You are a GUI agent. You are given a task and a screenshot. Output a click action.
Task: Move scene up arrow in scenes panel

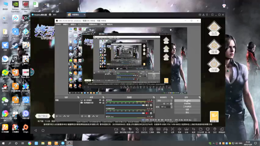click(x=64, y=116)
